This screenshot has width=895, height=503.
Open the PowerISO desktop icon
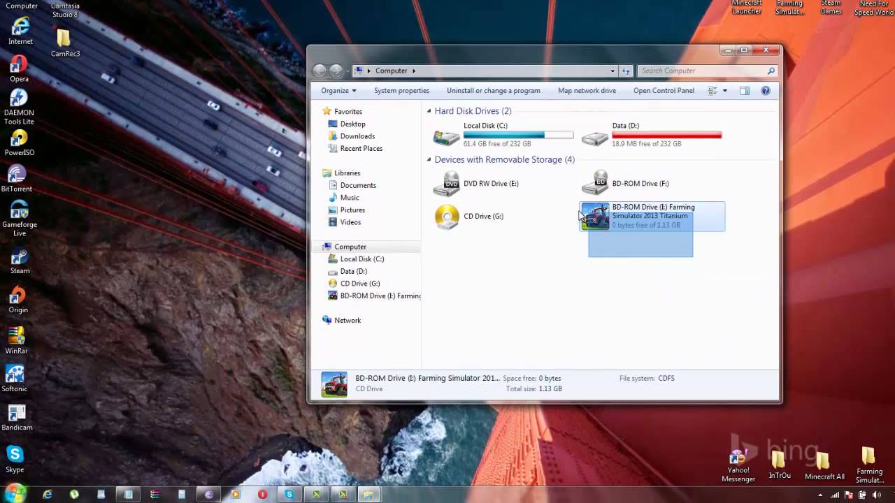20,143
